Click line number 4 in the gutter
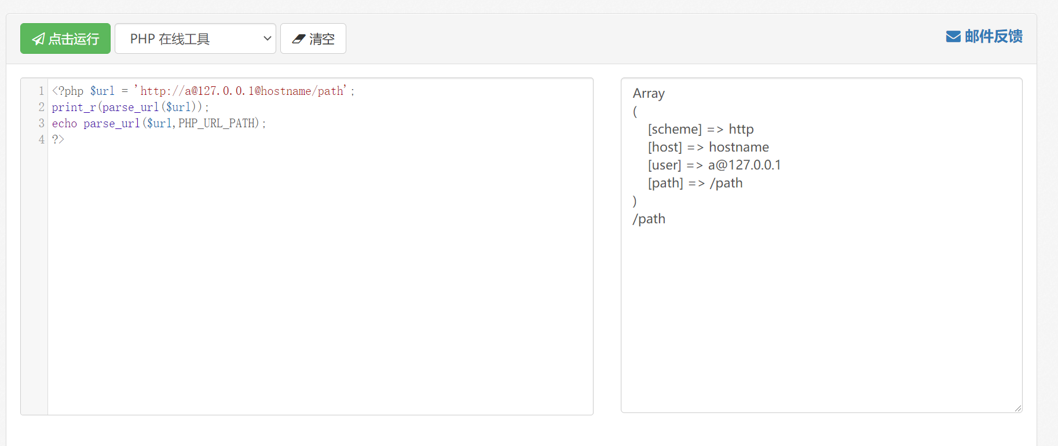Image resolution: width=1058 pixels, height=446 pixels. [x=41, y=139]
